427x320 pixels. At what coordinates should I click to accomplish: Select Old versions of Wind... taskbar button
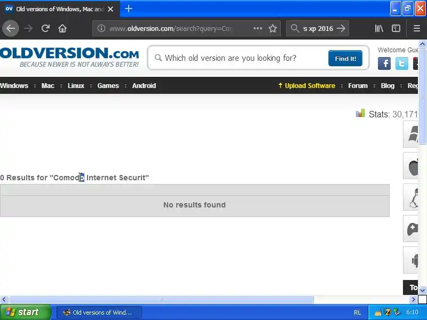point(99,313)
